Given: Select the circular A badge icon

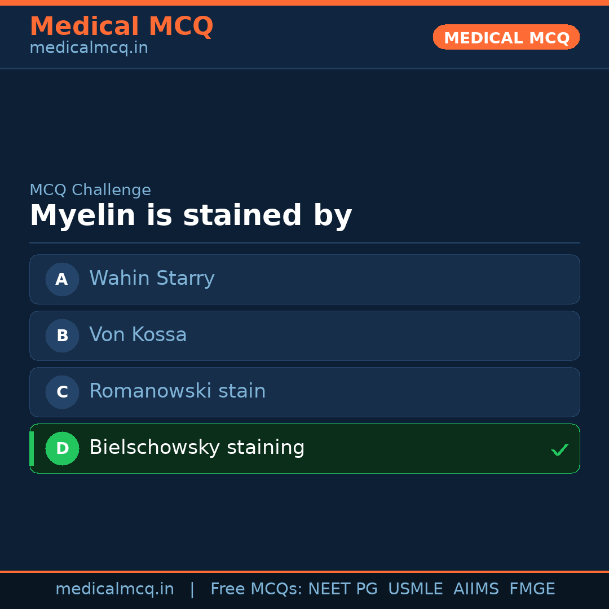Looking at the screenshot, I should click(x=62, y=279).
